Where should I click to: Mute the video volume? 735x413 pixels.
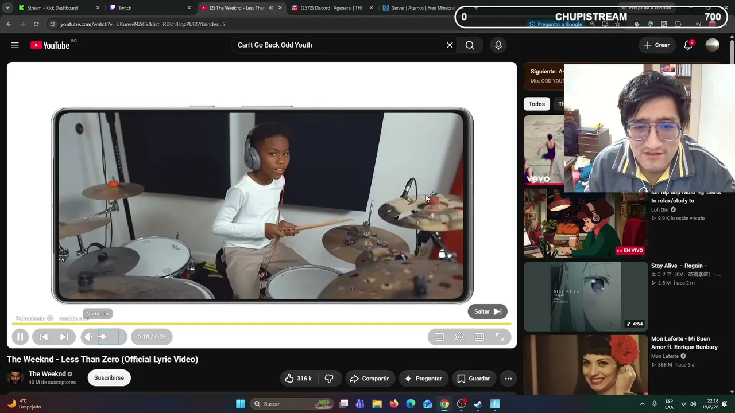(88, 337)
